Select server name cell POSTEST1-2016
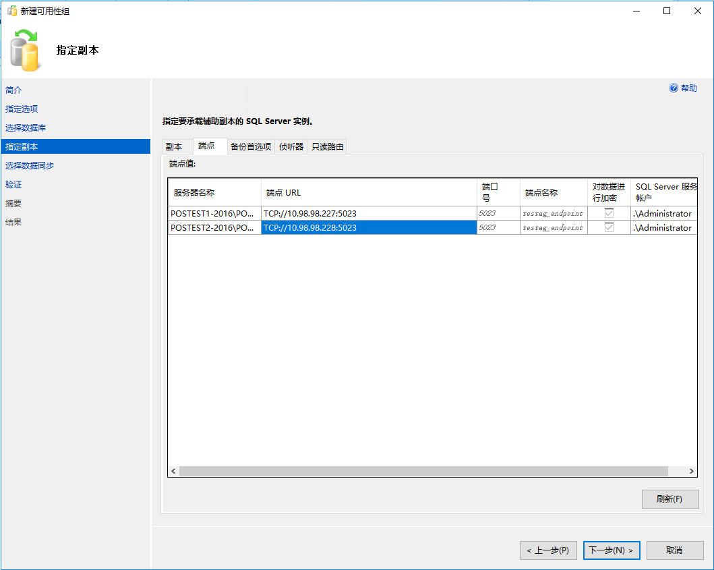 214,213
